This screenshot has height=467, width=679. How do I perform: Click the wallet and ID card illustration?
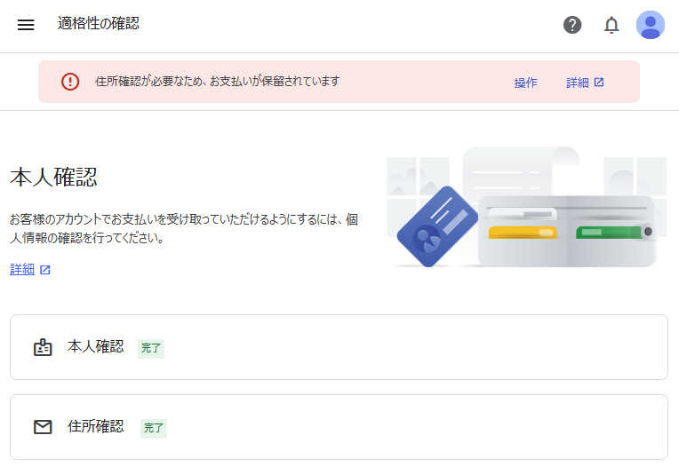526,207
